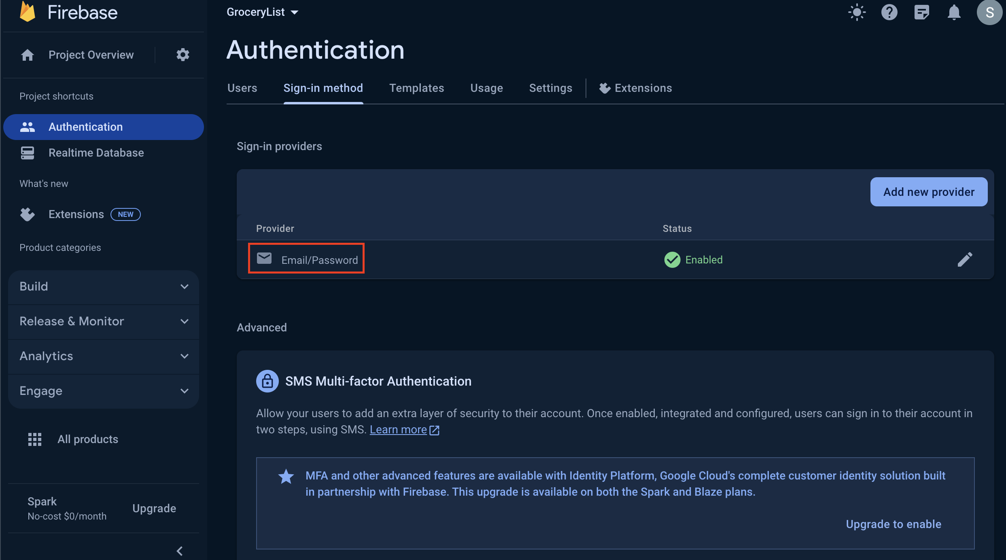
Task: Open the GroceryList project dropdown
Action: pyautogui.click(x=262, y=12)
